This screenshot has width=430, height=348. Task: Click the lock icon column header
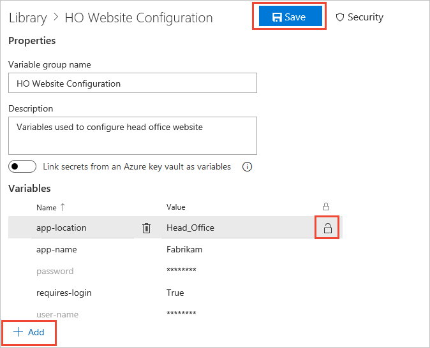point(326,207)
